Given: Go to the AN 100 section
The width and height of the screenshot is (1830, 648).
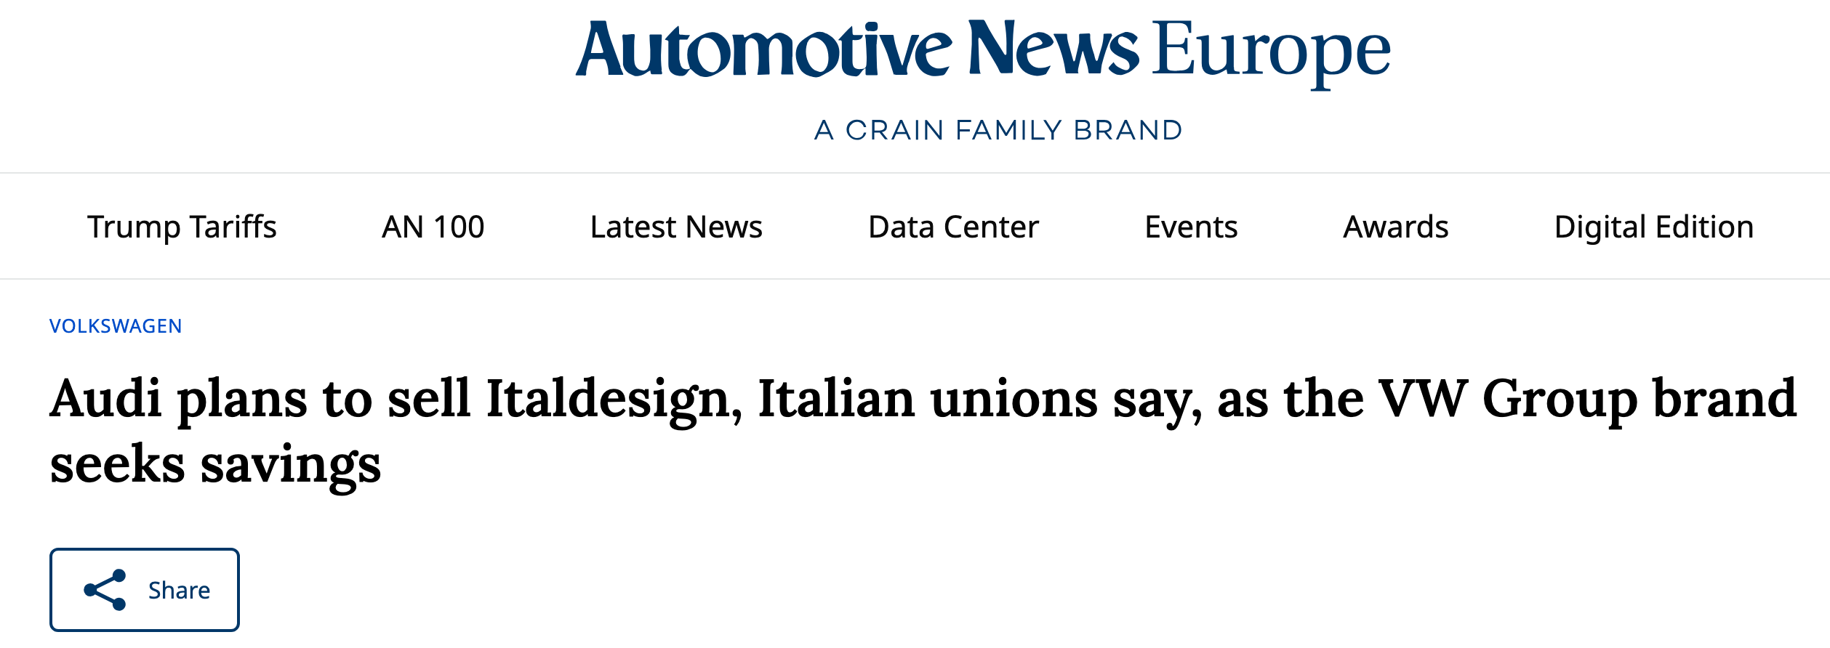Looking at the screenshot, I should click(x=433, y=227).
